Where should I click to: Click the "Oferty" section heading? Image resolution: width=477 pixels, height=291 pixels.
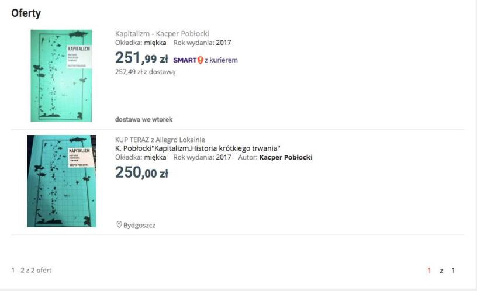[x=26, y=13]
